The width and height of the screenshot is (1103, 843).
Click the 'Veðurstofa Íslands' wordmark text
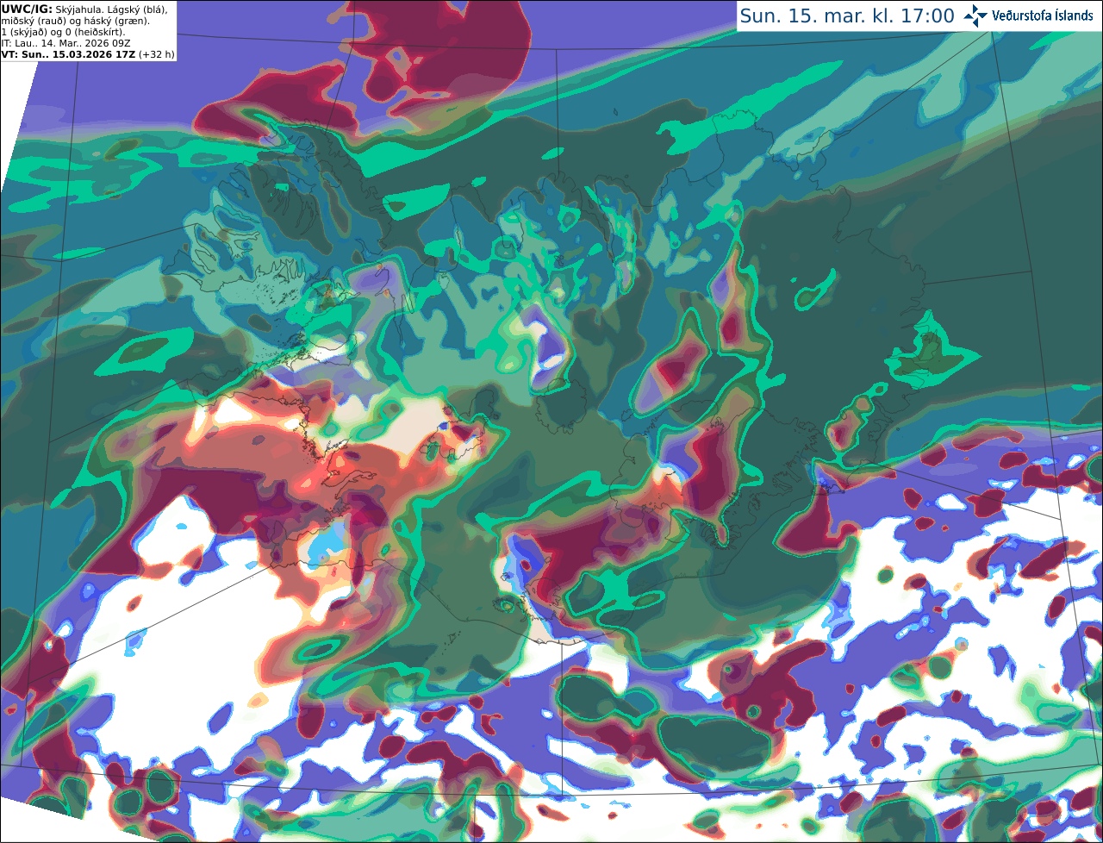pyautogui.click(x=1042, y=16)
